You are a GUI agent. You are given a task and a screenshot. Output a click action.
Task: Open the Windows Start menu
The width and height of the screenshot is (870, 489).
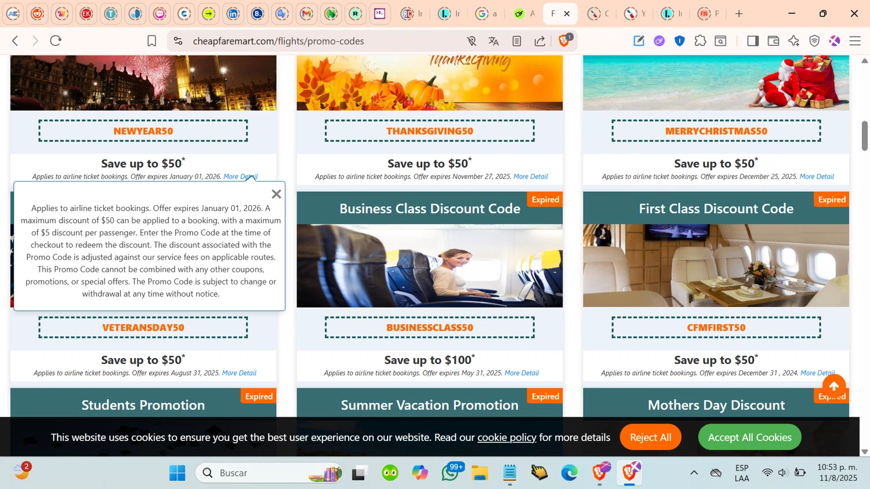pyautogui.click(x=177, y=473)
